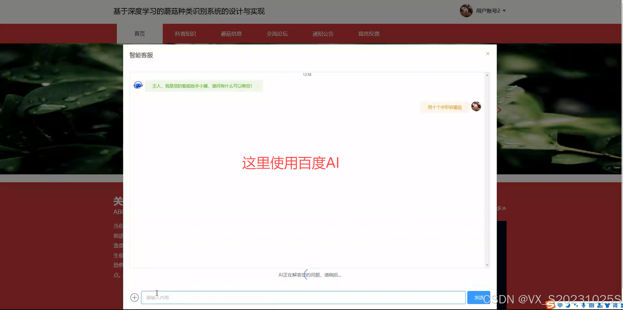Close the 智能客服 chat dialog

coord(488,54)
